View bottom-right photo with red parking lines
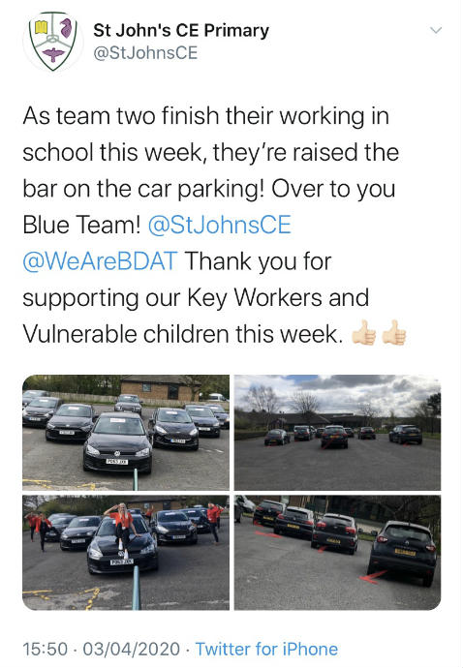Screen dimensions: 463x668 [338, 553]
